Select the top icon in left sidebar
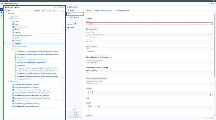 1,10
